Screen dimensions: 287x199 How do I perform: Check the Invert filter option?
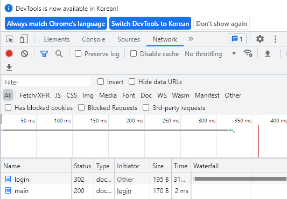tap(101, 81)
